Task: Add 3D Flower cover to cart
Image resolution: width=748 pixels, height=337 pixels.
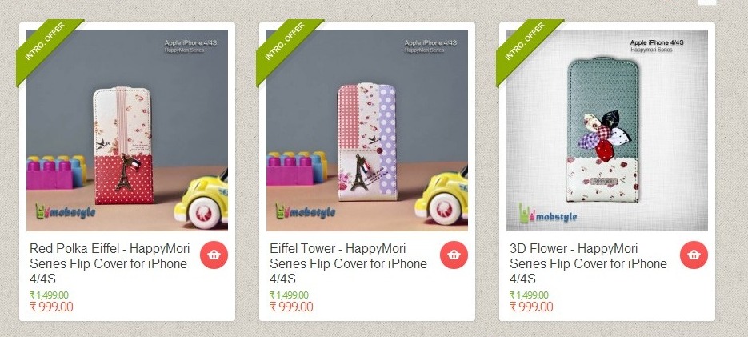Action: coord(694,255)
